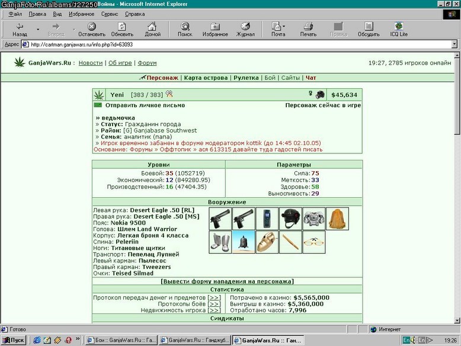Click the address URL input field
Image resolution: width=461 pixels, height=346 pixels.
239,44
